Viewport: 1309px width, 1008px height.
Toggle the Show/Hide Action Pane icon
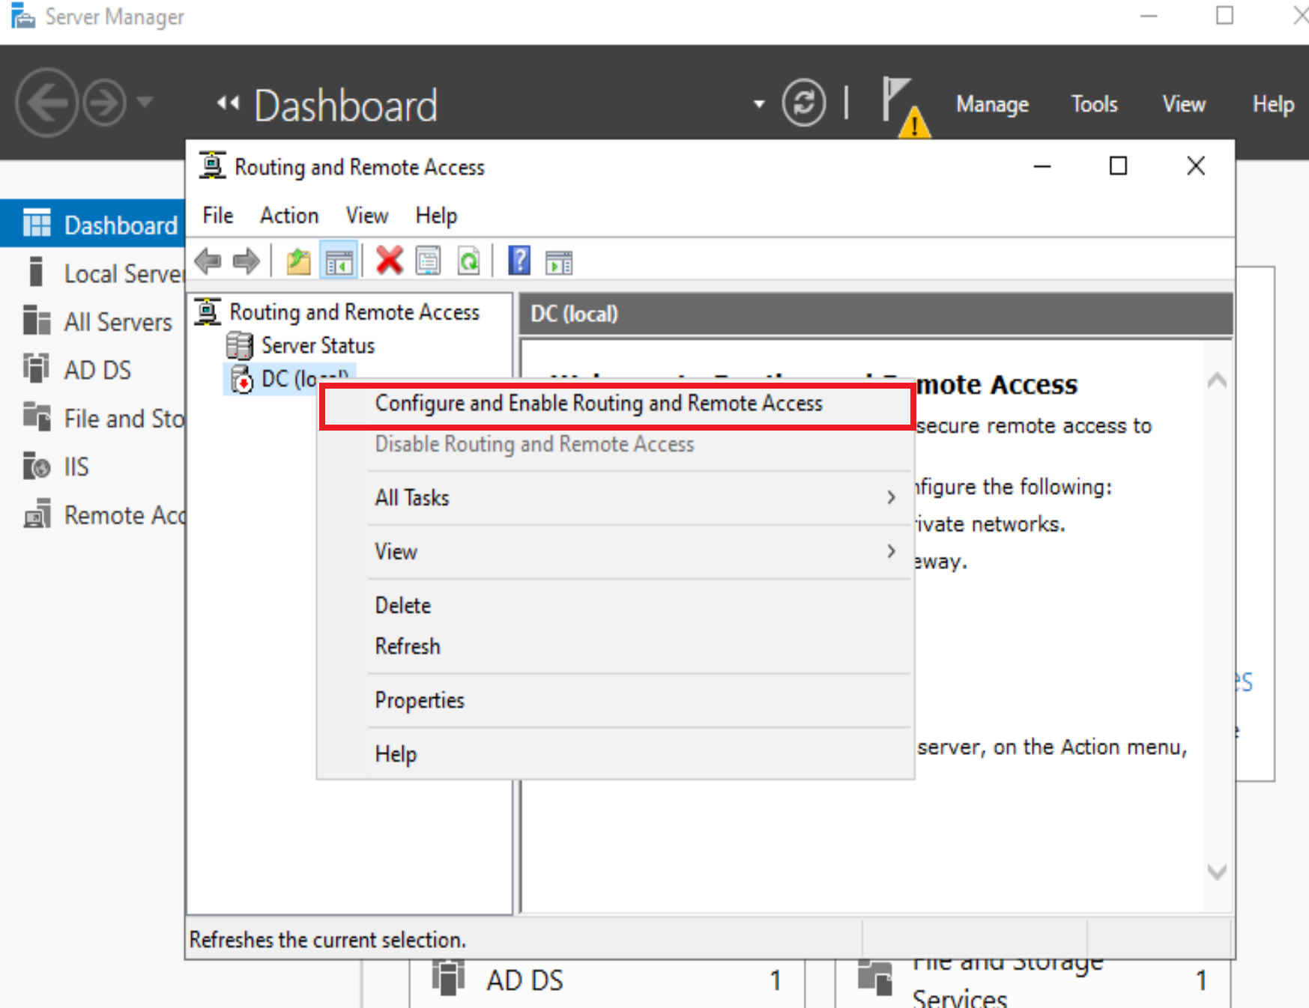click(559, 262)
